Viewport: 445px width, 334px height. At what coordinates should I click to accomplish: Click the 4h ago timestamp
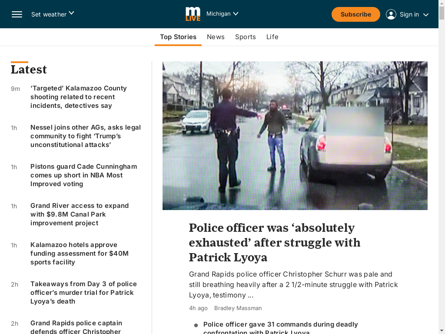(198, 308)
